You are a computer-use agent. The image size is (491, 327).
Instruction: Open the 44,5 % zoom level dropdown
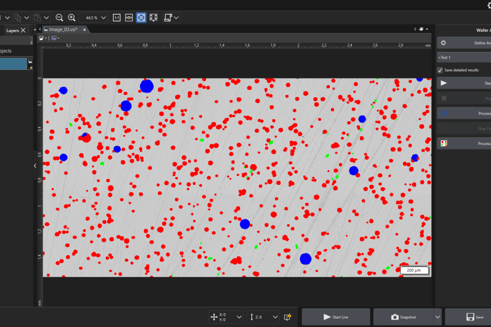pos(103,18)
